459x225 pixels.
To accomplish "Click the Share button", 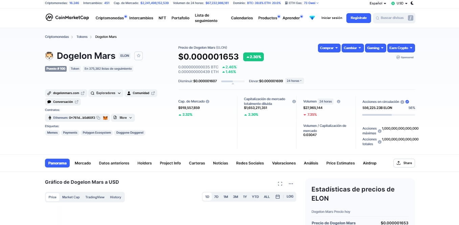I will 404,163.
